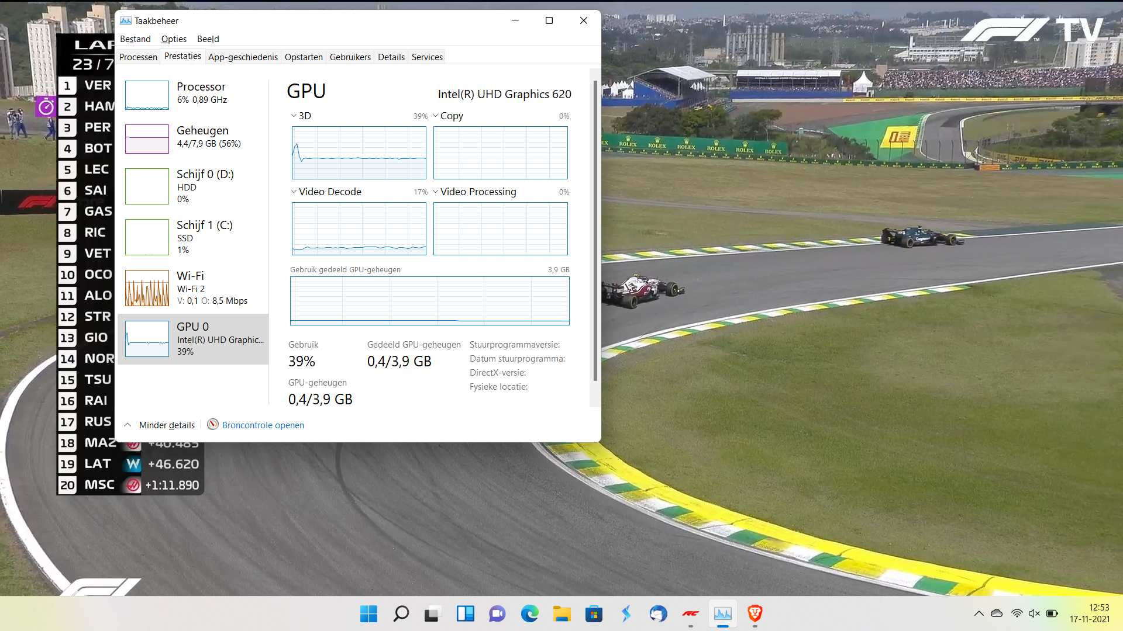Click the muted volume icon in the system tray
Screen dimensions: 1123x631
1034,613
